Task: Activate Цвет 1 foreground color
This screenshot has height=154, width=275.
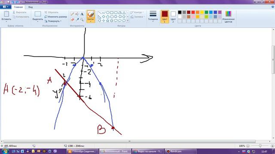Action: tap(165, 17)
